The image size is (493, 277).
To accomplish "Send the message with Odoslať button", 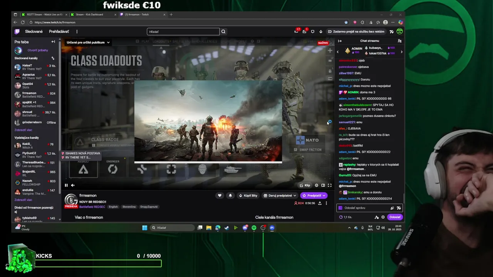I will coord(395,217).
